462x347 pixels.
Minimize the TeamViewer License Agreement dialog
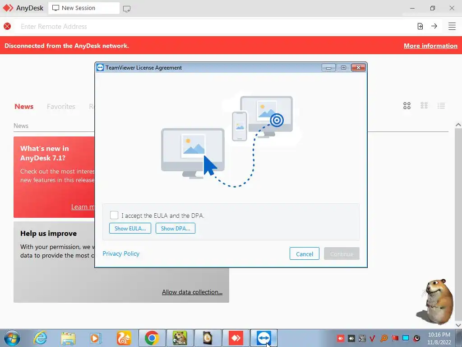click(328, 68)
